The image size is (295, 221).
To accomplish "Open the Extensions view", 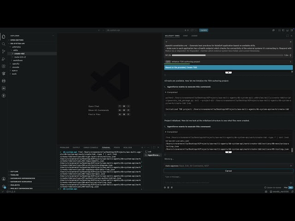I will pyautogui.click(x=4, y=66).
